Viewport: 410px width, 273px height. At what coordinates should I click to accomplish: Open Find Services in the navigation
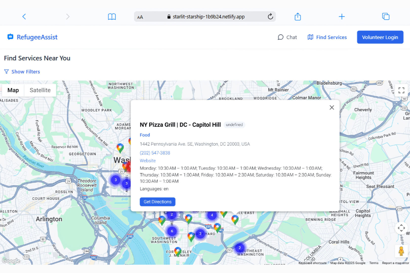click(327, 37)
